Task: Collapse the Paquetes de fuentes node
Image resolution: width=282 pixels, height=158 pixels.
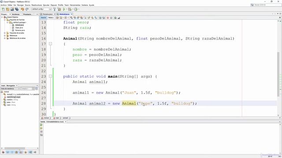Action: 5,20
